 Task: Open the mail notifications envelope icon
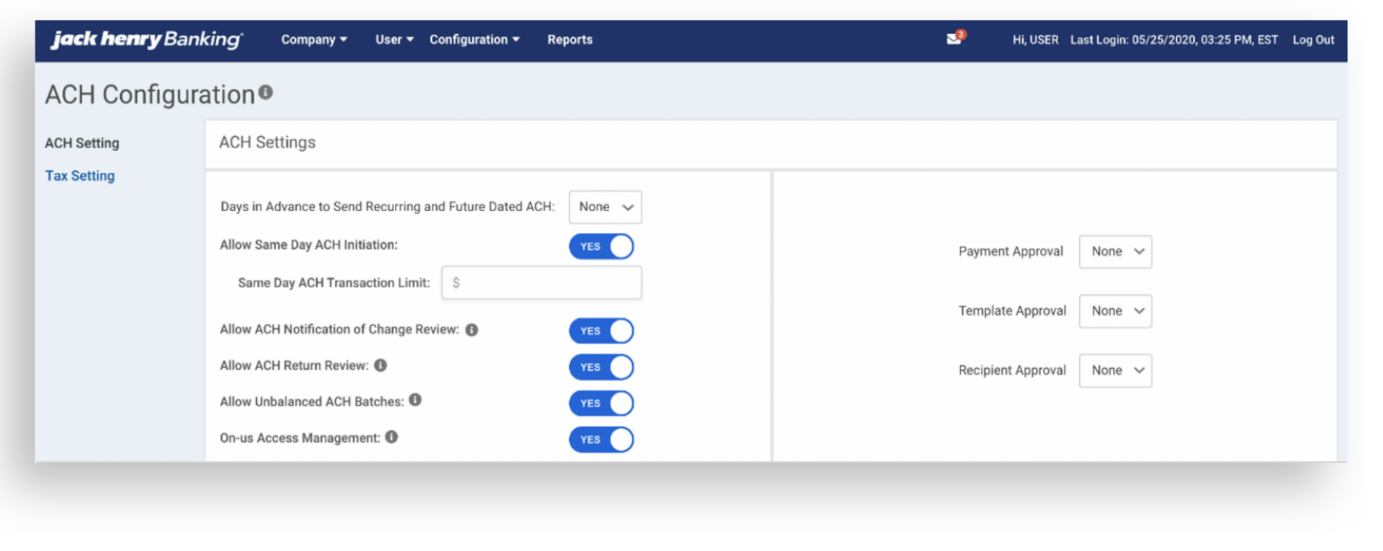954,39
